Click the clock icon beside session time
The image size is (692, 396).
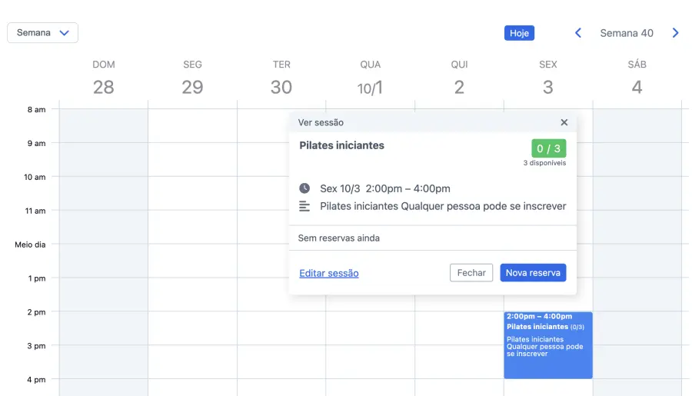(304, 188)
